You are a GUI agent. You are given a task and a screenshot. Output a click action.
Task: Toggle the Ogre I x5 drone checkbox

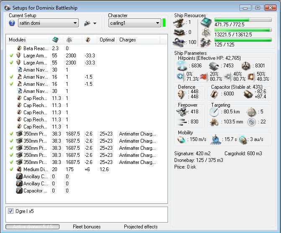point(10,211)
